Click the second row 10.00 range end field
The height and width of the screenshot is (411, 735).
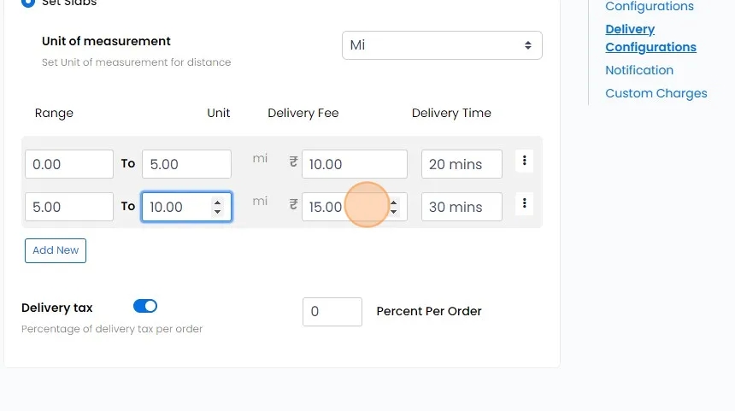point(175,207)
